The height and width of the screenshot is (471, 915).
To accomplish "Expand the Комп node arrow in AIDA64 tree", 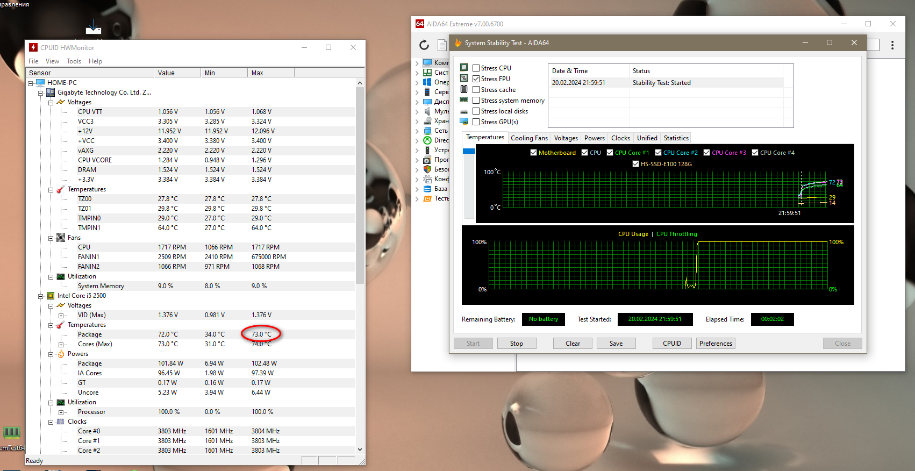I will pyautogui.click(x=417, y=63).
